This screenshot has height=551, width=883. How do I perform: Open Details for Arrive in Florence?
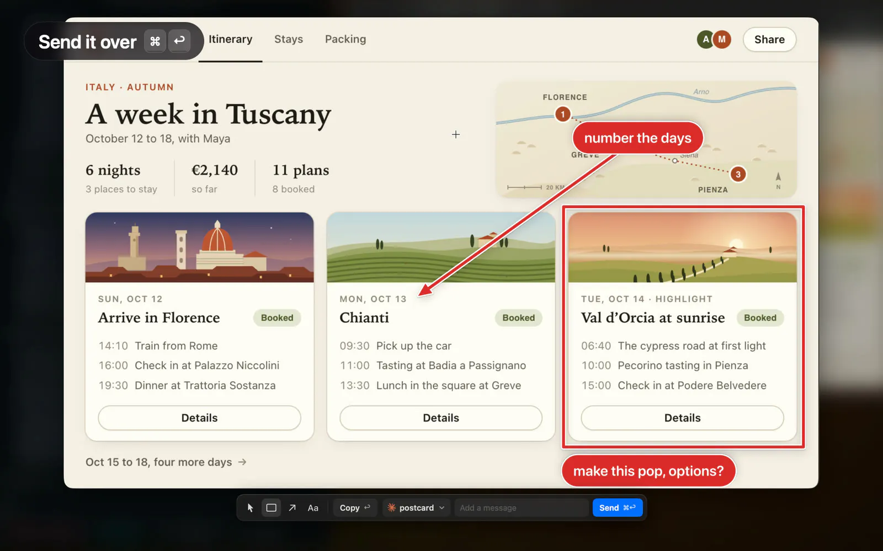[x=200, y=418]
